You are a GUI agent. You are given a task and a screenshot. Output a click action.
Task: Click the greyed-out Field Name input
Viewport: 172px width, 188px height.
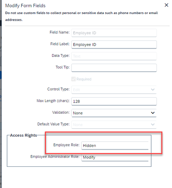114,33
